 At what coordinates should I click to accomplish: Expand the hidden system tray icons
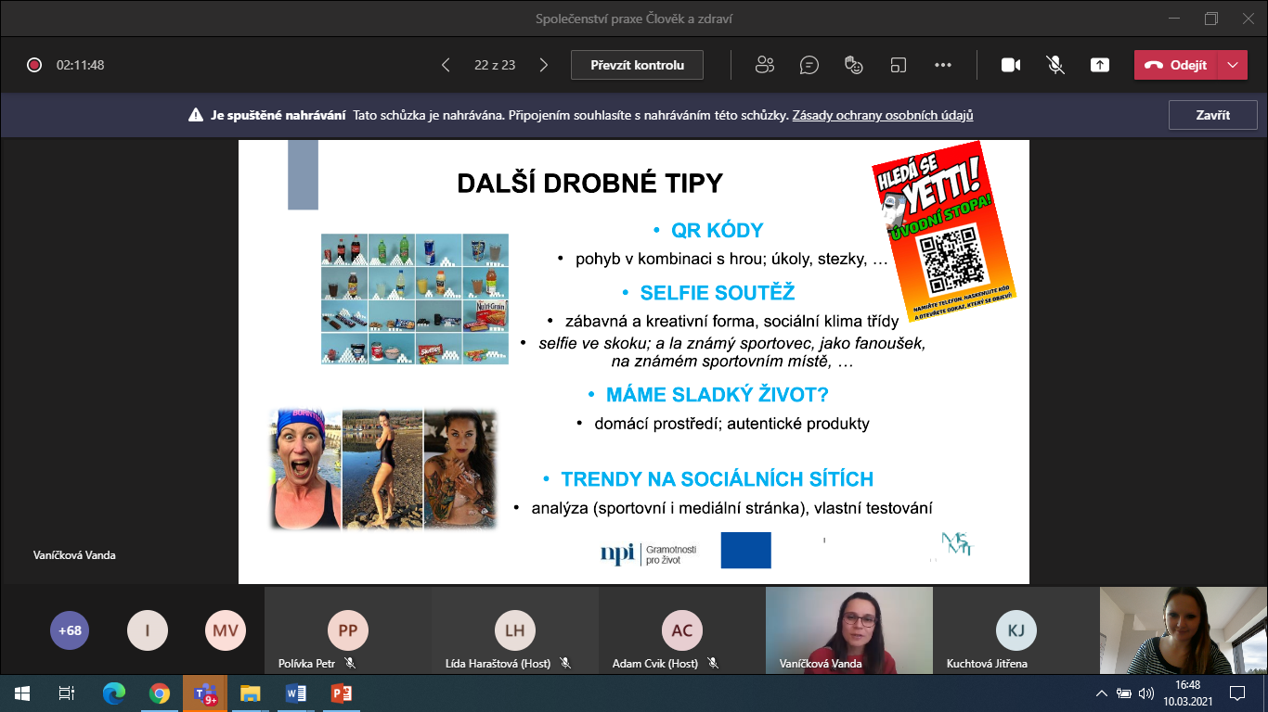tap(1102, 693)
